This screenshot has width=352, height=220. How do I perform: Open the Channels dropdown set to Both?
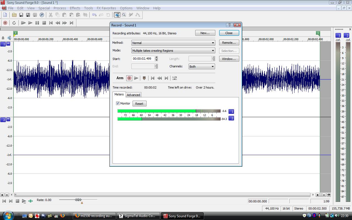202,67
